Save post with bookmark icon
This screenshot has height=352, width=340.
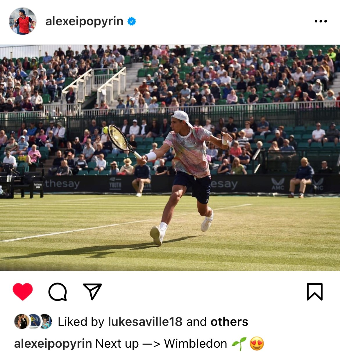point(315,292)
